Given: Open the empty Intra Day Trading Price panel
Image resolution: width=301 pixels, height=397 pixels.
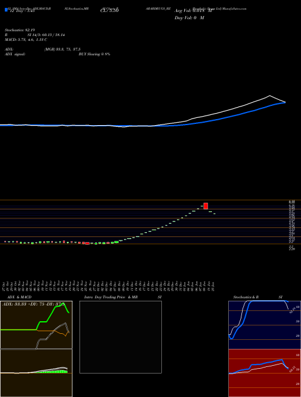Looking at the screenshot, I should point(120,337).
